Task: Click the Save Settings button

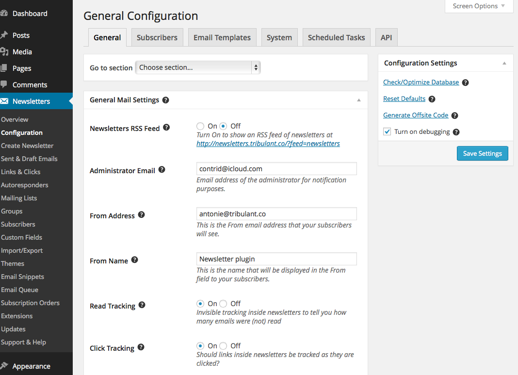Action: 482,153
